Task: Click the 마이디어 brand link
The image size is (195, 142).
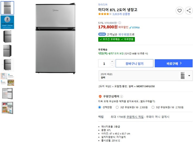Action: [103, 5]
